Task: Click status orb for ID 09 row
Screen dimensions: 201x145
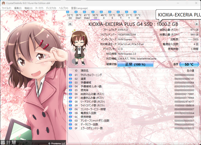Action: pyautogui.click(x=70, y=105)
